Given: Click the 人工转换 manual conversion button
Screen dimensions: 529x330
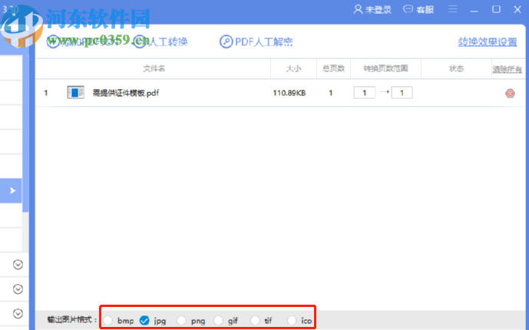Looking at the screenshot, I should coord(161,41).
